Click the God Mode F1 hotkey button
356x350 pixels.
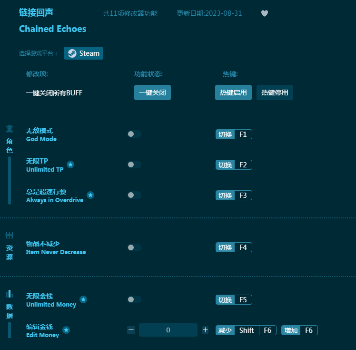(234, 134)
